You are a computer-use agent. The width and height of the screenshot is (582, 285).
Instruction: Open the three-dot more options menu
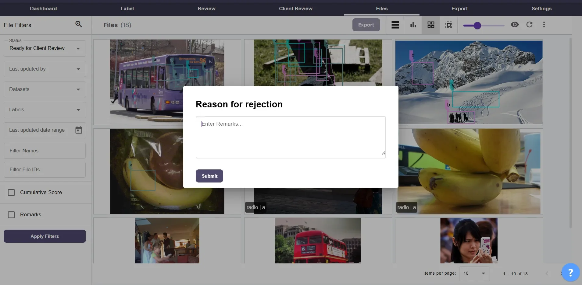[x=544, y=25]
